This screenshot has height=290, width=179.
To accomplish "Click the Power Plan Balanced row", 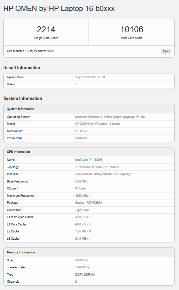I will click(x=89, y=138).
